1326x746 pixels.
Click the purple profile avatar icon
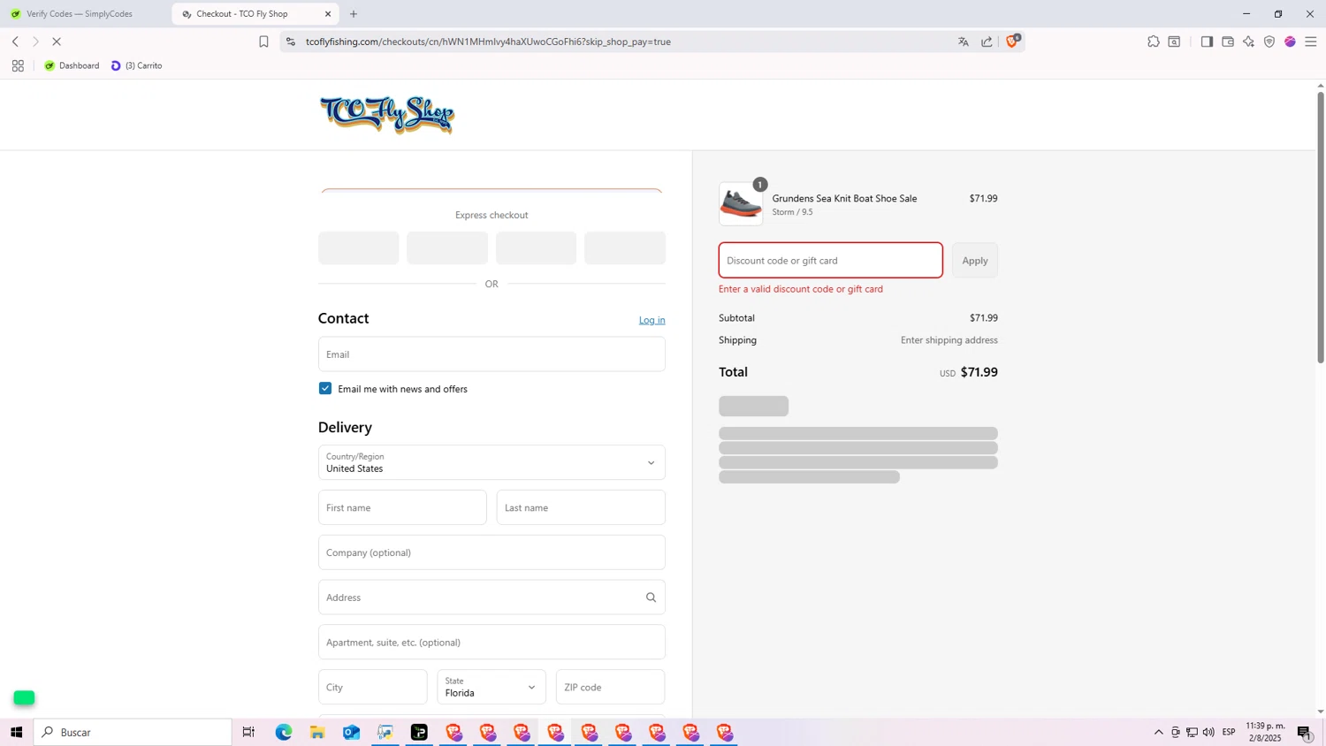(x=1291, y=42)
